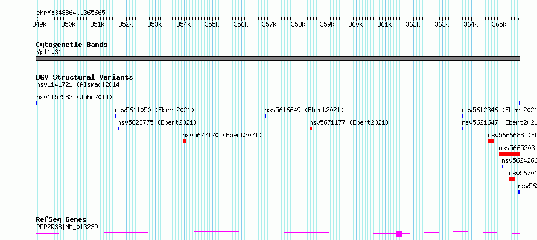Click the blue marker under nsv5623775

coord(118,128)
